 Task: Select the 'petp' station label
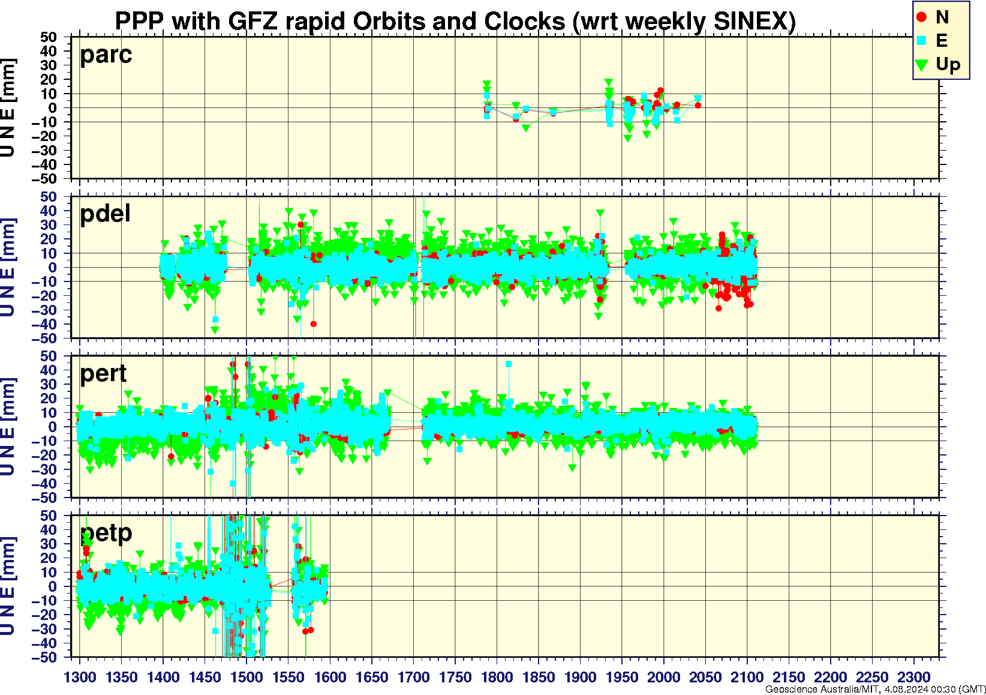[106, 533]
